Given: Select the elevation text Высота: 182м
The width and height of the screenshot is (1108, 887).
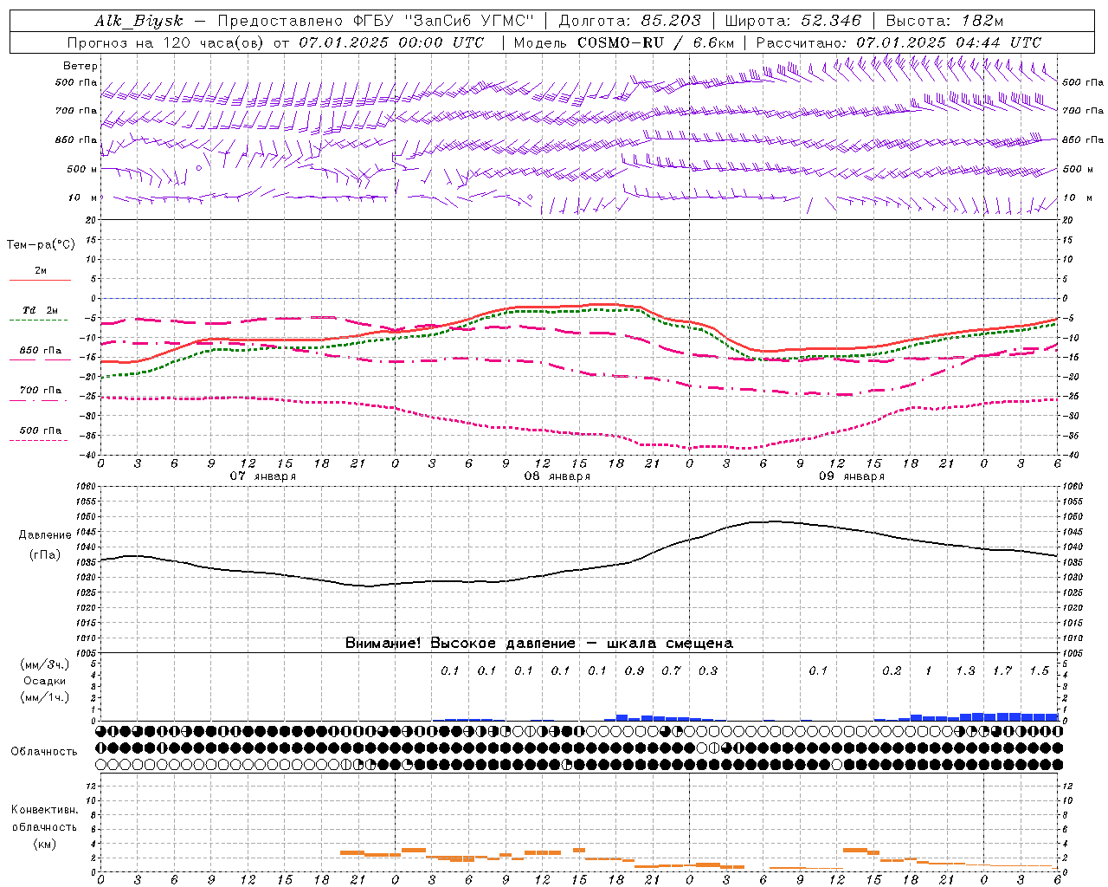Looking at the screenshot, I should (x=944, y=21).
